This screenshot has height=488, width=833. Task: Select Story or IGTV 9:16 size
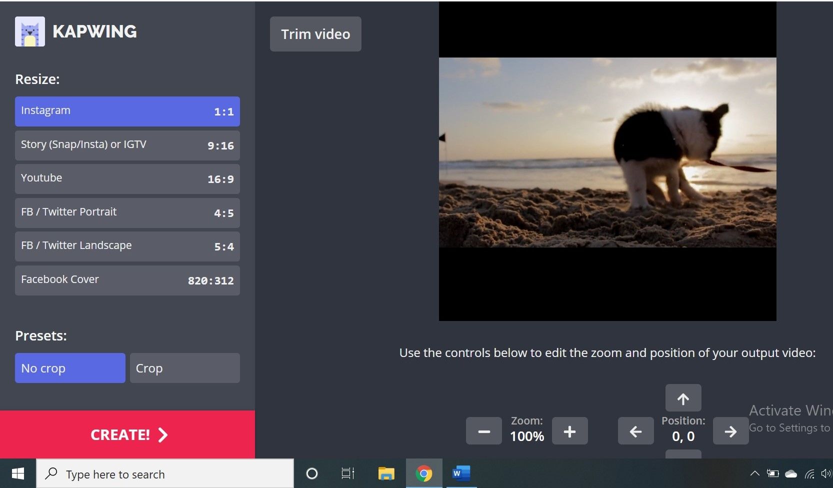click(x=127, y=145)
